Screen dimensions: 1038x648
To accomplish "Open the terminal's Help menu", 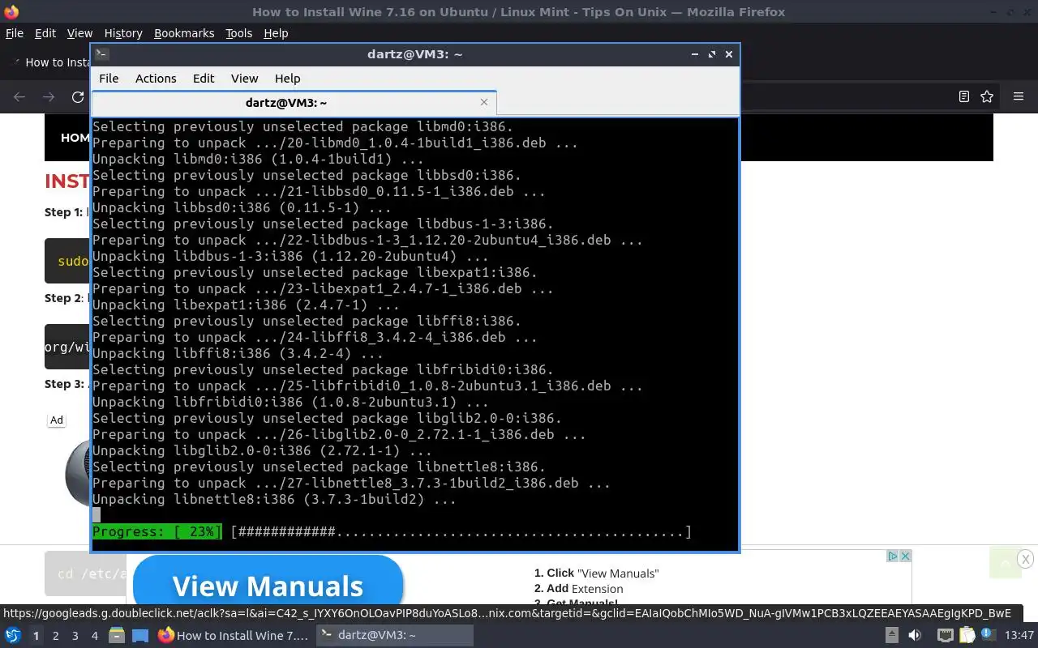I will 287,79.
